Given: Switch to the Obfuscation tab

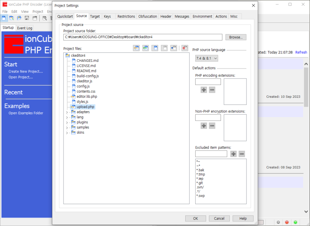Looking at the screenshot, I should [x=148, y=16].
